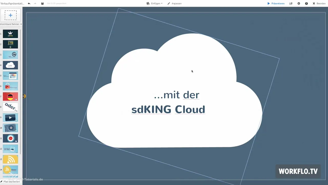Open the Unsichtbarer Rahmen frame type dropdown
The width and height of the screenshot is (328, 185).
coord(11,24)
